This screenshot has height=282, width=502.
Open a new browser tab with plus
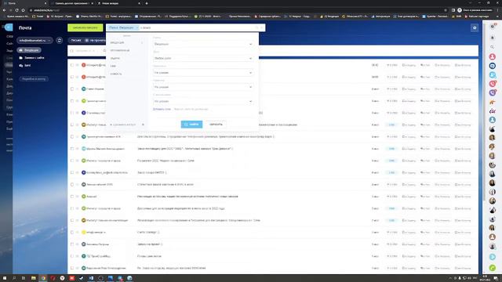click(x=147, y=3)
